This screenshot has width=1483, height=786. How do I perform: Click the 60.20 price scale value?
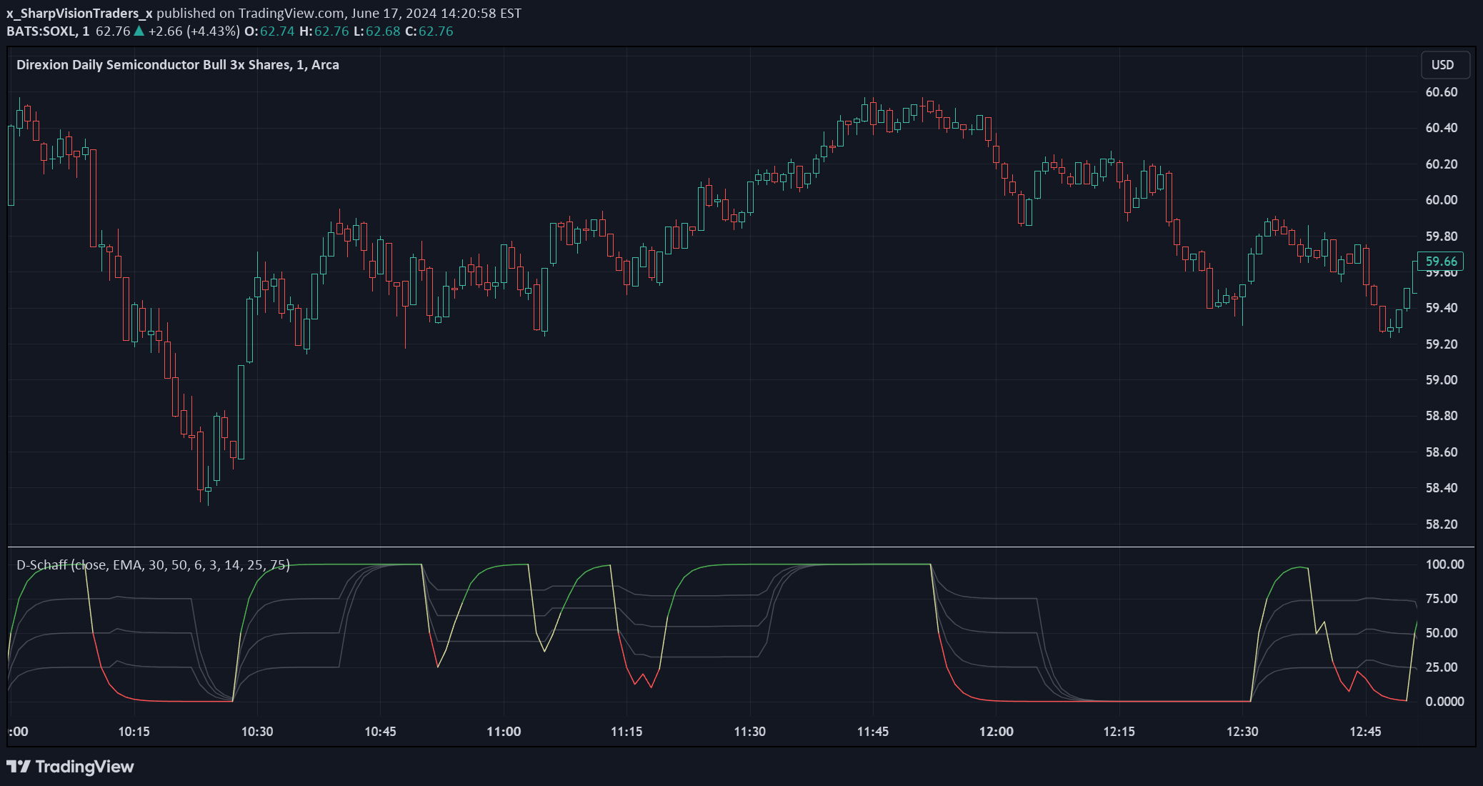click(1442, 164)
